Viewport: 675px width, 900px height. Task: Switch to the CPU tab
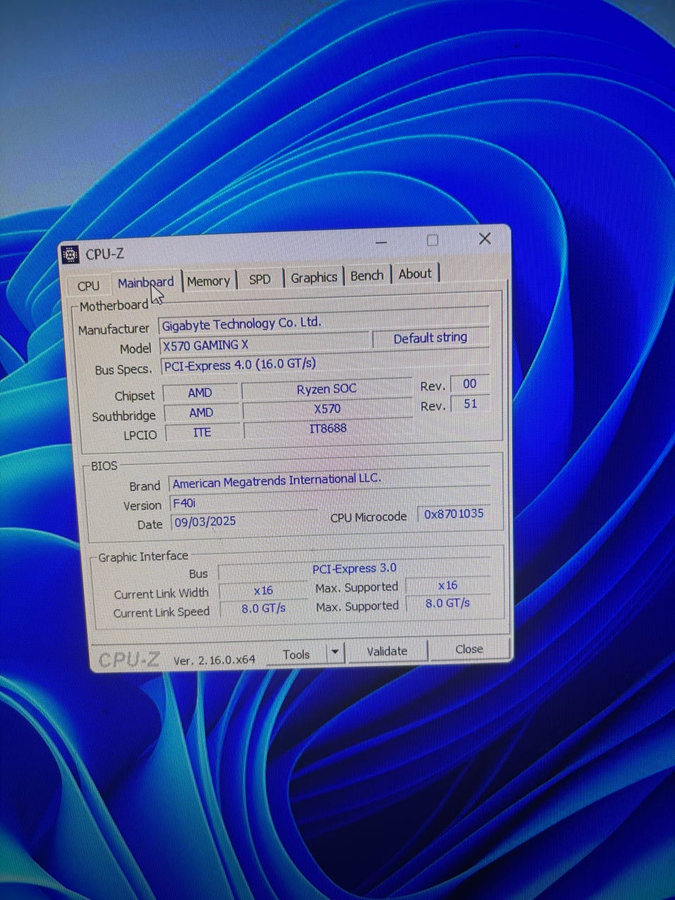click(89, 285)
